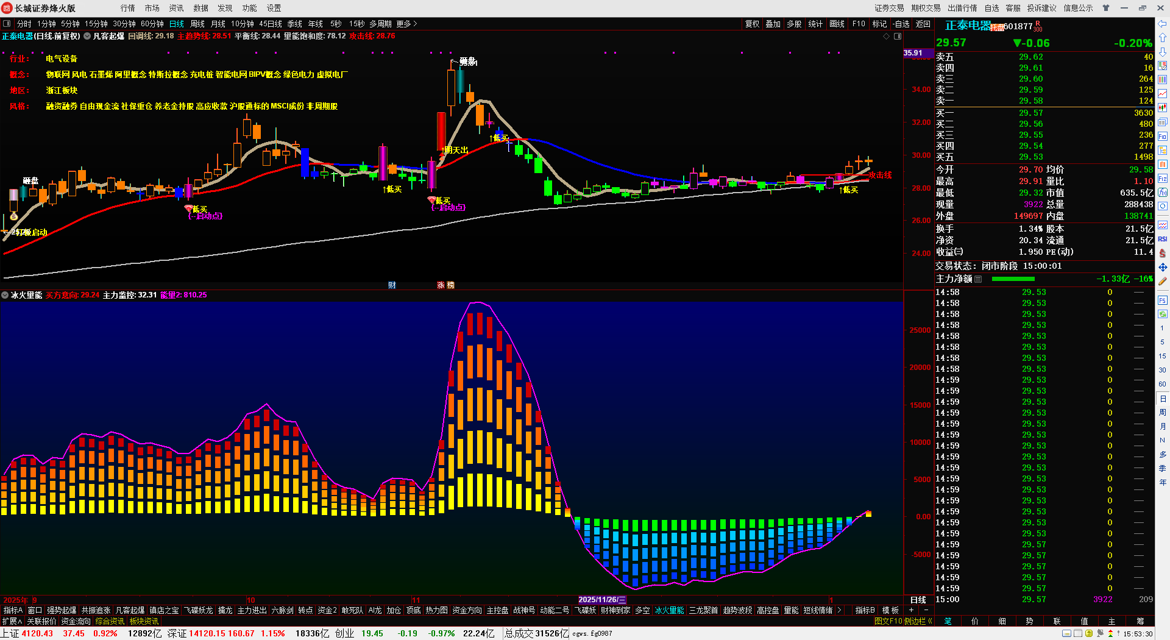
Task: Click the back arrow icon in right sidebar
Action: pyautogui.click(x=1163, y=24)
